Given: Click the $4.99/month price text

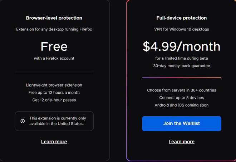Looking at the screenshot, I should coord(182,46).
